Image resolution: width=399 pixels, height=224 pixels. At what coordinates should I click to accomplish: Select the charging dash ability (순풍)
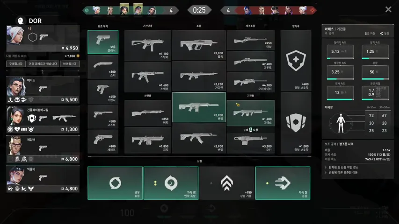coord(283,183)
